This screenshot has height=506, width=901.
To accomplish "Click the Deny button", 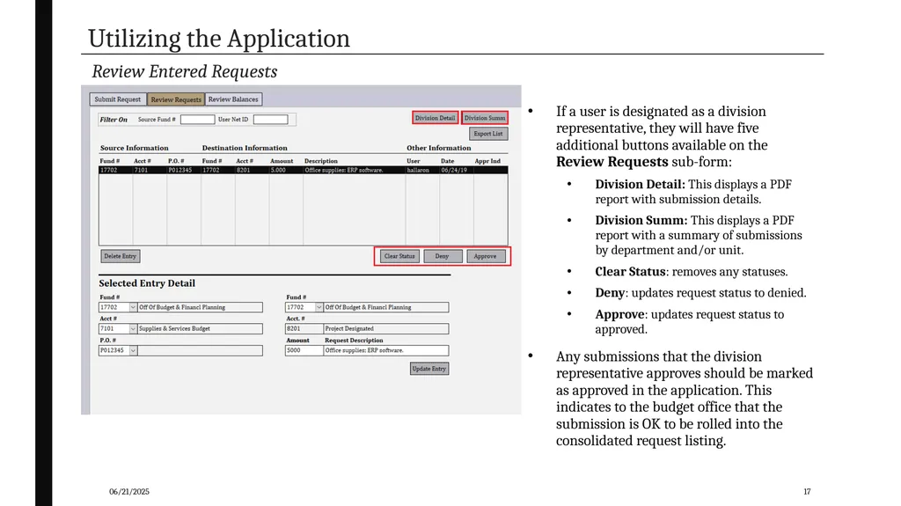I will [x=443, y=256].
